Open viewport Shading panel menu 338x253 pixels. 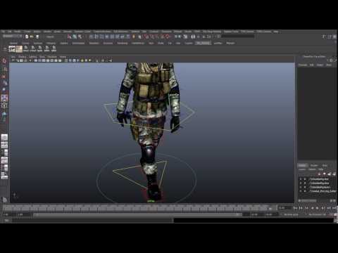[23, 57]
